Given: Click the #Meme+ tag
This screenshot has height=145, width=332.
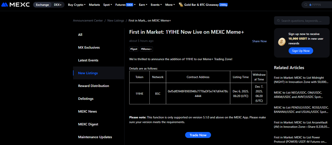Looking at the screenshot, I should (146, 49).
